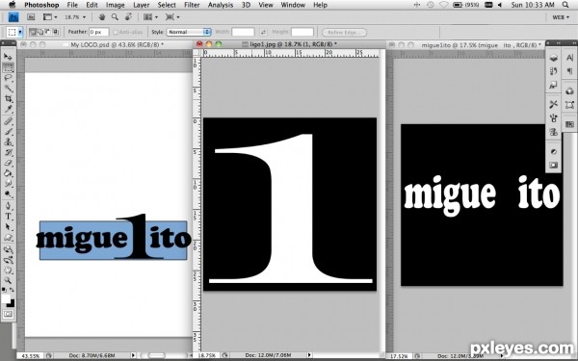
Task: Open the View Extras dropdown
Action: 50,17
